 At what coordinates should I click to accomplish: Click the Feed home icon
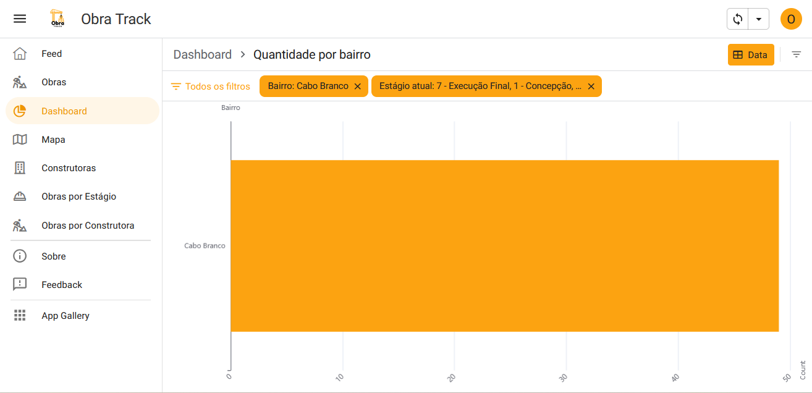[x=20, y=54]
